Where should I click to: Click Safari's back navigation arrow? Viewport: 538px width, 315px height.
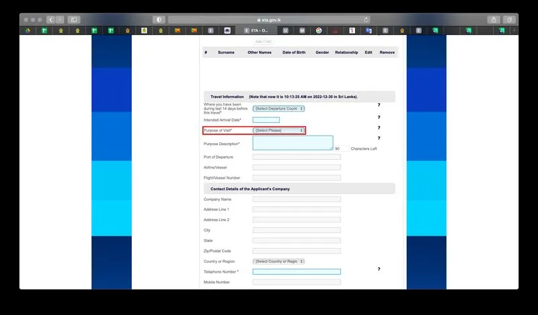(x=50, y=19)
